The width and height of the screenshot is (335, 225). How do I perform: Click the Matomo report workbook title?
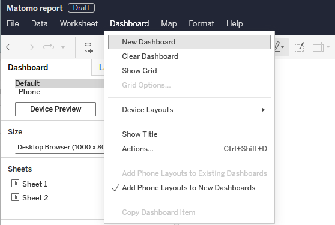point(35,8)
